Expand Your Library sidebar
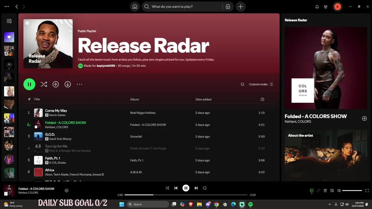Image resolution: width=372 pixels, height=209 pixels. click(x=9, y=21)
